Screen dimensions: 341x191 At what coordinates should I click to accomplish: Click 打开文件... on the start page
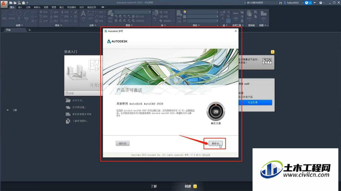coord(75,101)
